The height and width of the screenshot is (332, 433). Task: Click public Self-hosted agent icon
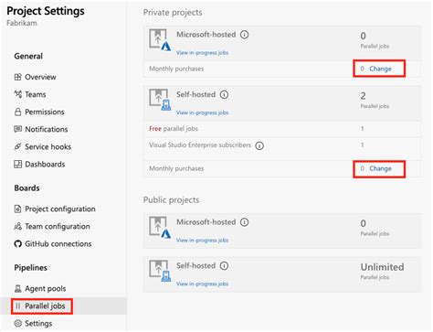(160, 271)
